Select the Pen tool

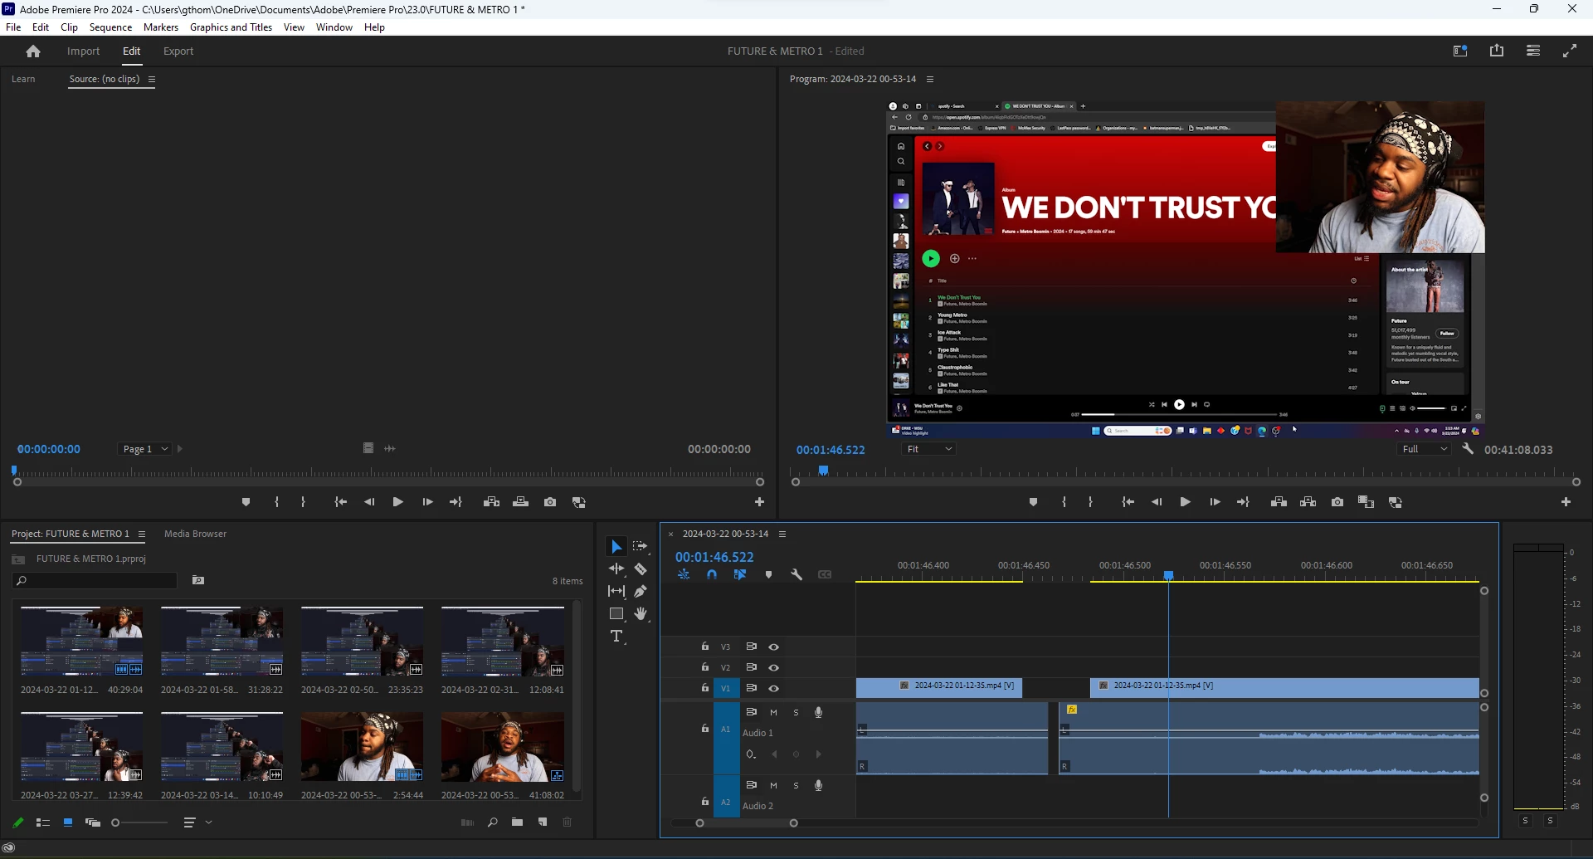[x=641, y=591]
